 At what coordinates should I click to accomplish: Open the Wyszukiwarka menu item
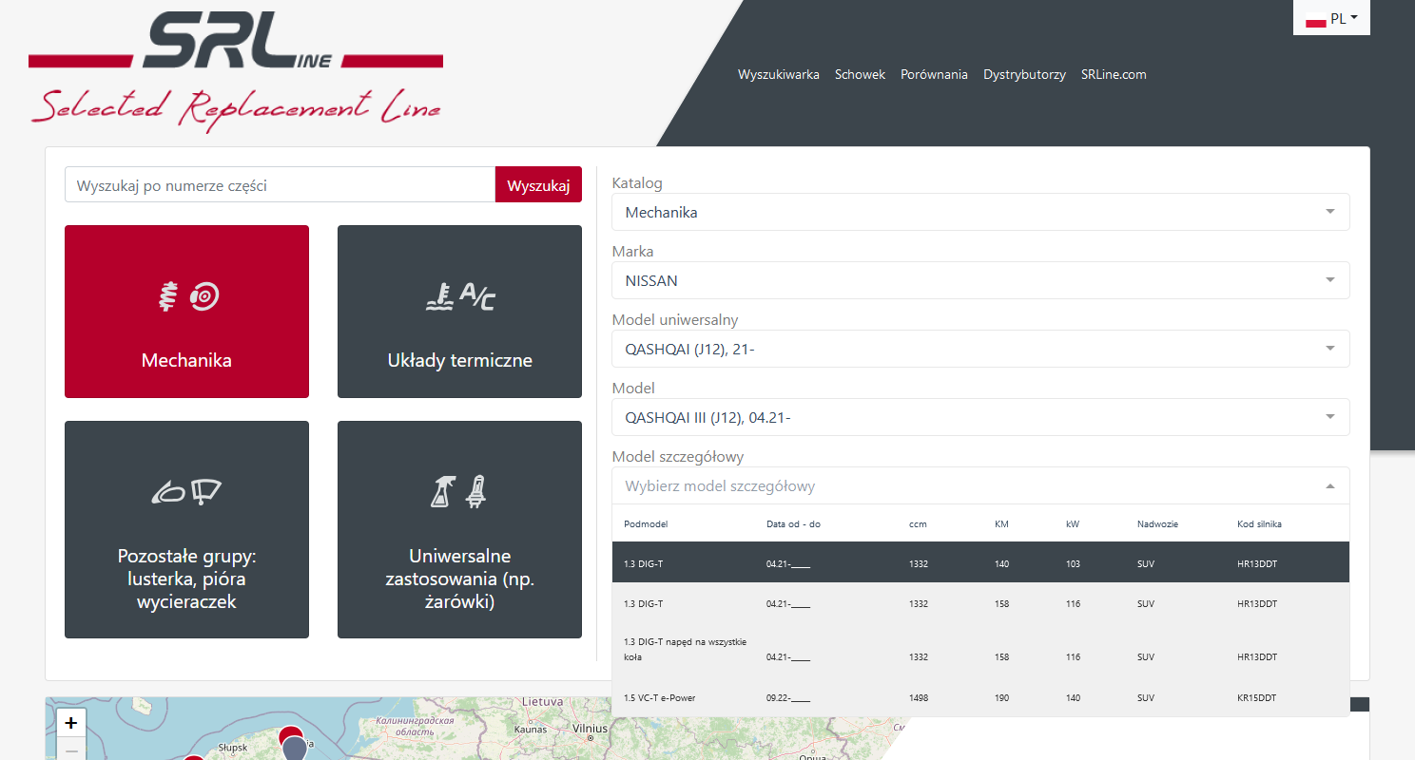click(x=779, y=74)
